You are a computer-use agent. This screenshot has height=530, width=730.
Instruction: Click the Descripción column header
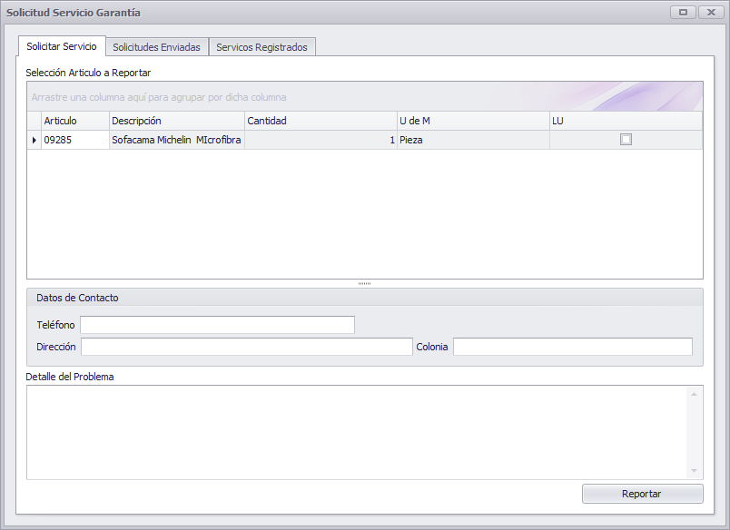point(177,121)
